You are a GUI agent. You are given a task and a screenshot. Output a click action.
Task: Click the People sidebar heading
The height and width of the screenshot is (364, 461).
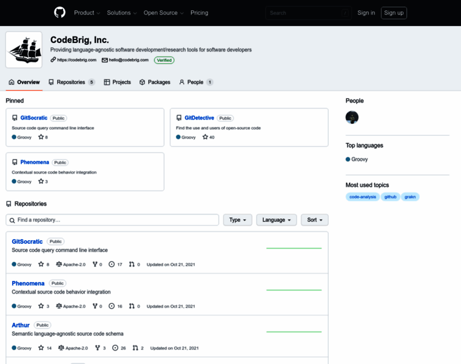click(x=354, y=101)
